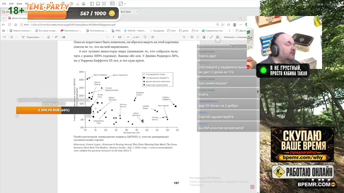344x193 pixels.
Task: Print the PDF document
Action: pyautogui.click(x=192, y=37)
